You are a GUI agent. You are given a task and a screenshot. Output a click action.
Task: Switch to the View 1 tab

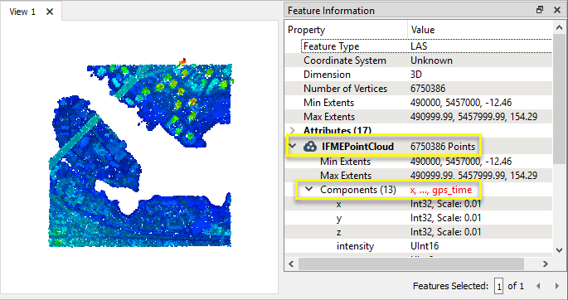[22, 12]
